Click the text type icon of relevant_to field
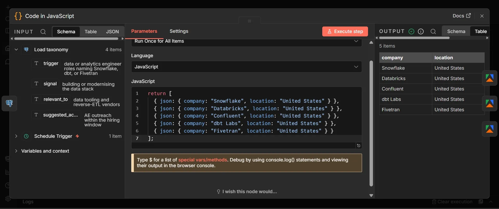 [x=36, y=99]
